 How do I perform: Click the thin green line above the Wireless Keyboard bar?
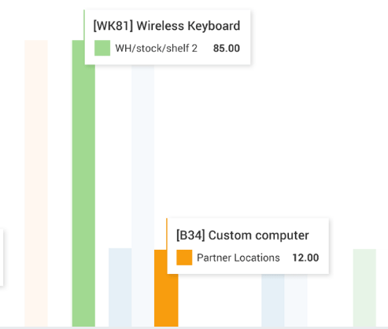pyautogui.click(x=84, y=25)
